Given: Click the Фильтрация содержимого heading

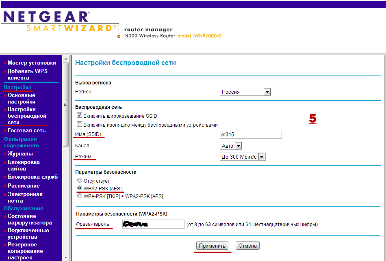Looking at the screenshot, I should coord(21,142).
